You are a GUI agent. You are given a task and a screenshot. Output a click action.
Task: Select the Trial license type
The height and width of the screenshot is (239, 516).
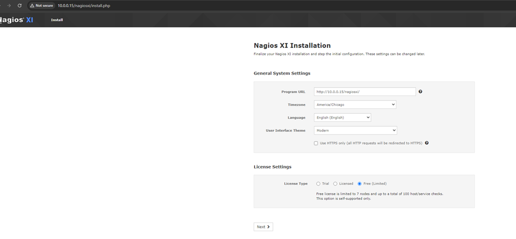[318, 183]
